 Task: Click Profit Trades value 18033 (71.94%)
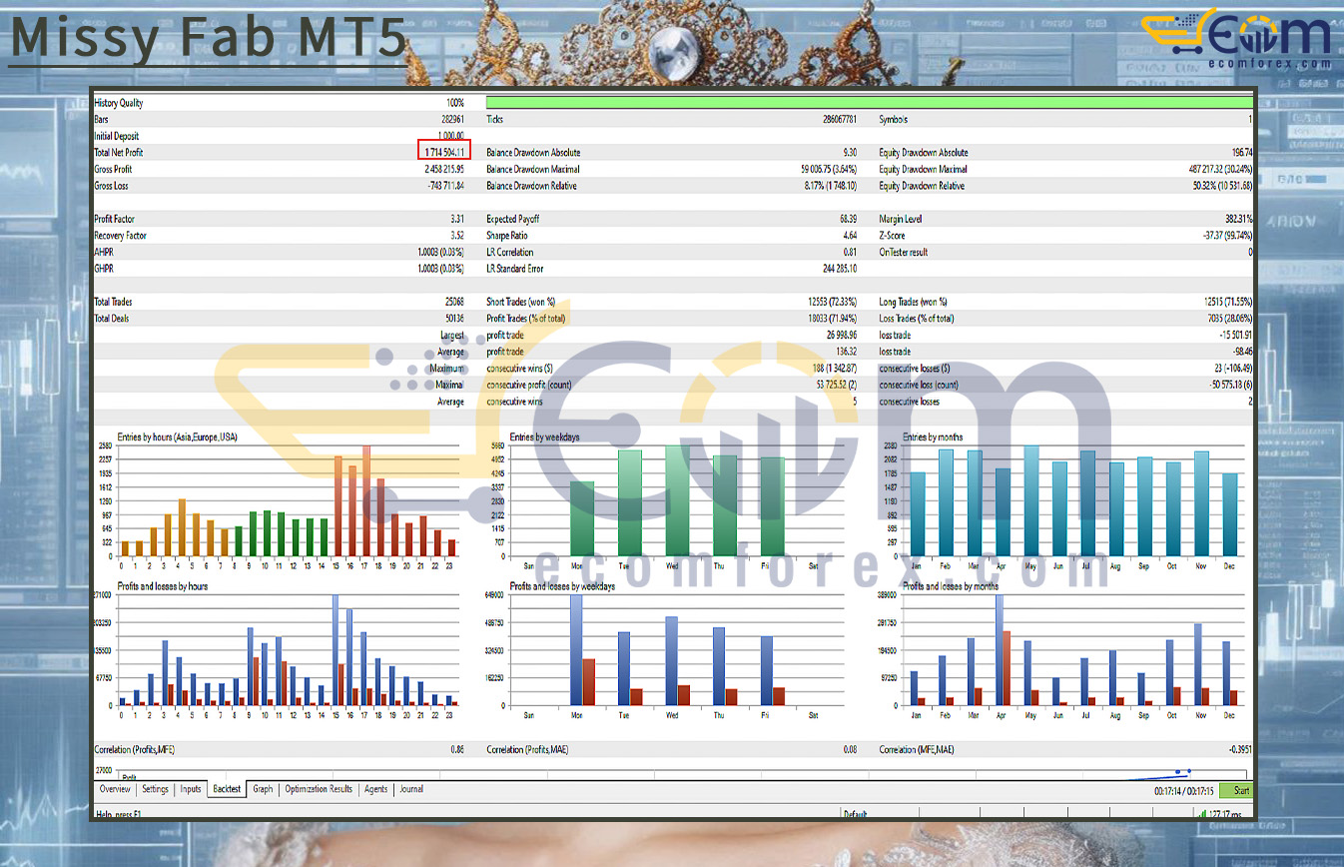pyautogui.click(x=831, y=319)
